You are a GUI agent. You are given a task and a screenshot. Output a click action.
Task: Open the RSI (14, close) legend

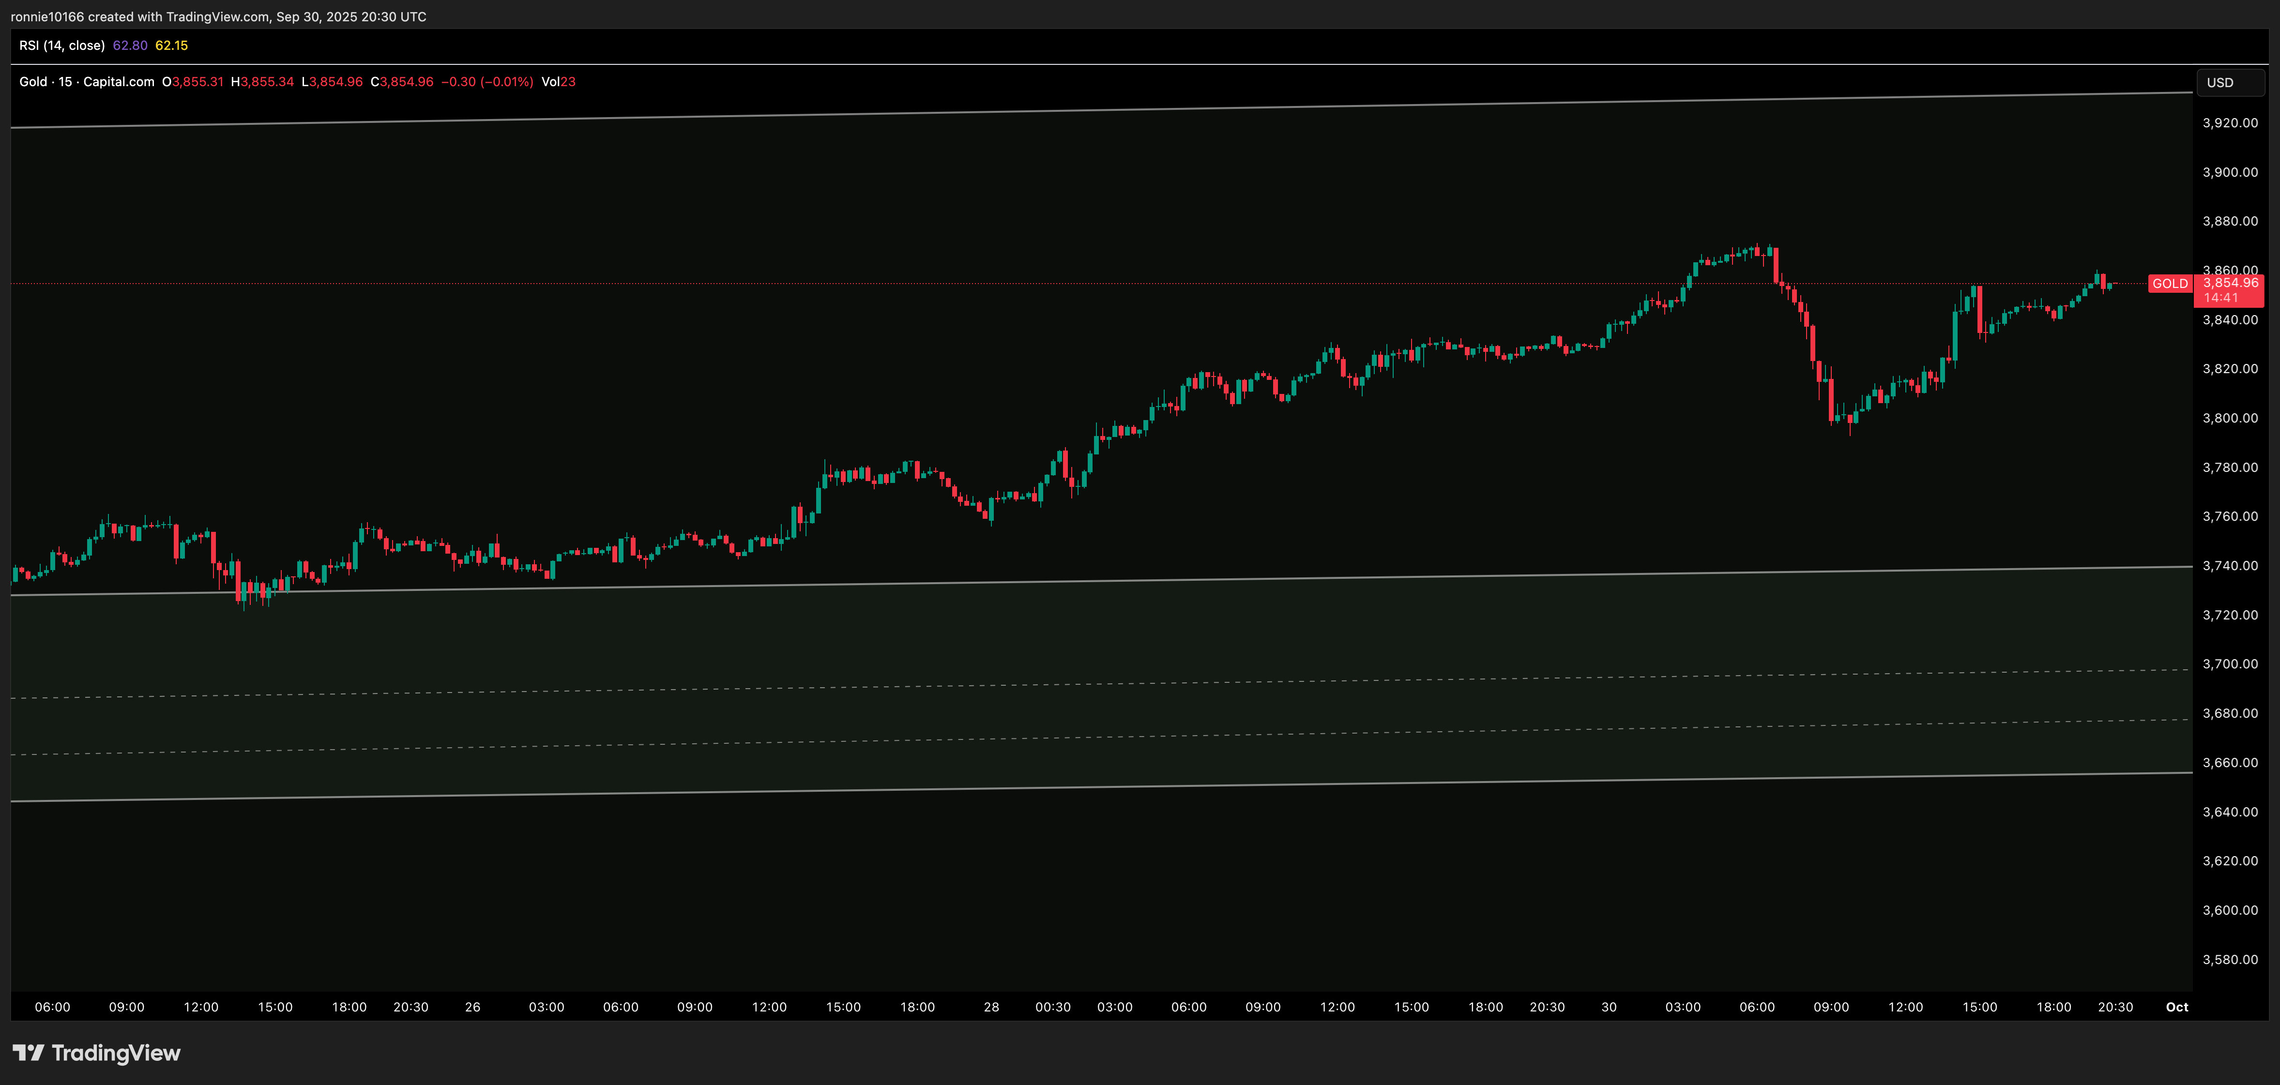click(x=62, y=45)
